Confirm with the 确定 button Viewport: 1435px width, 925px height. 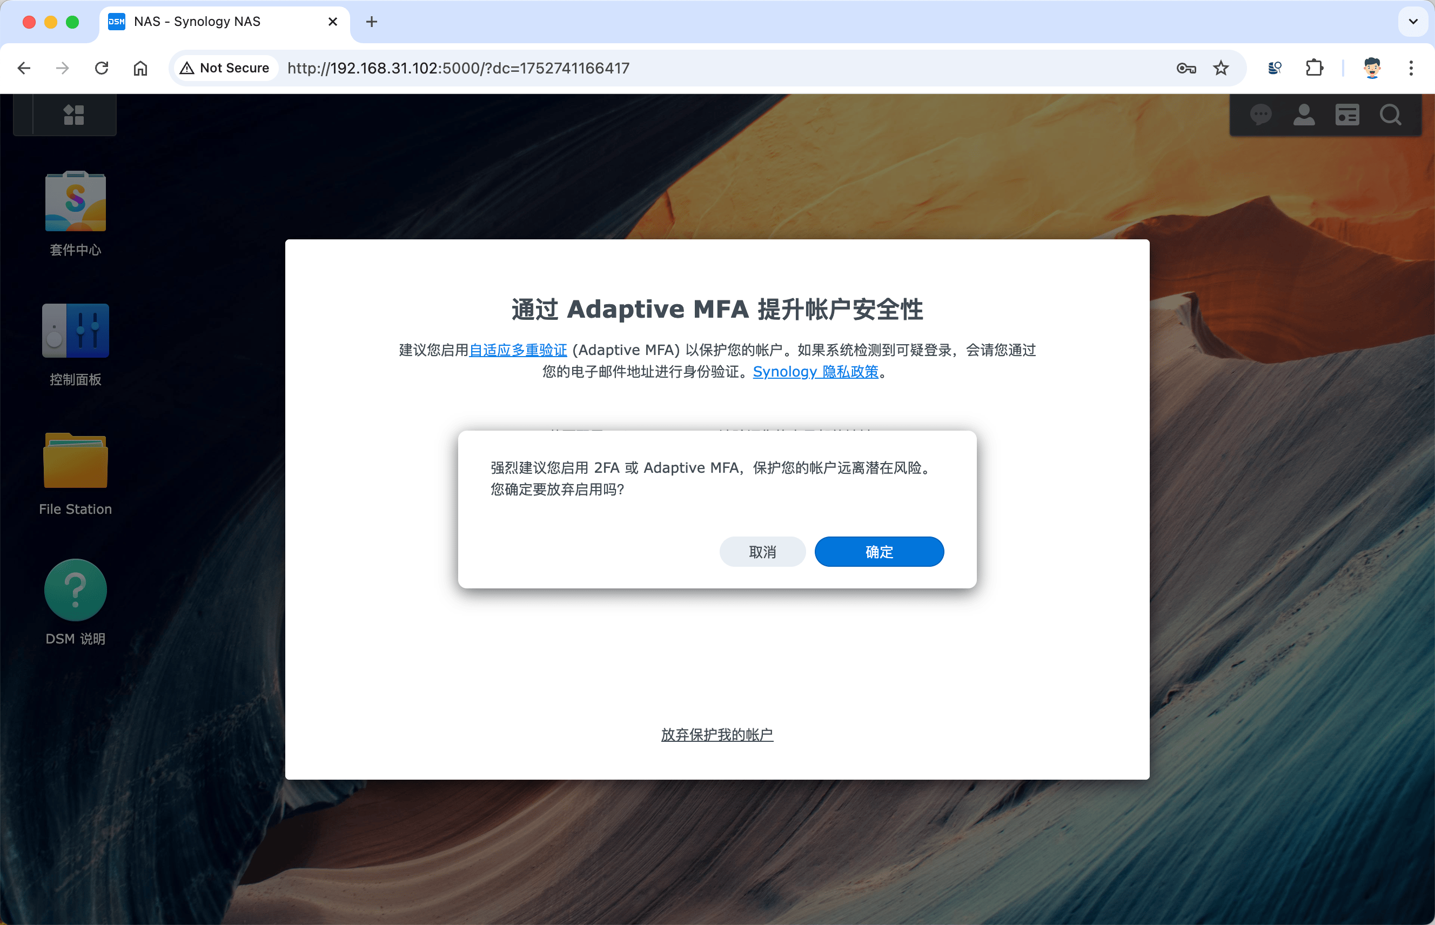click(x=879, y=552)
